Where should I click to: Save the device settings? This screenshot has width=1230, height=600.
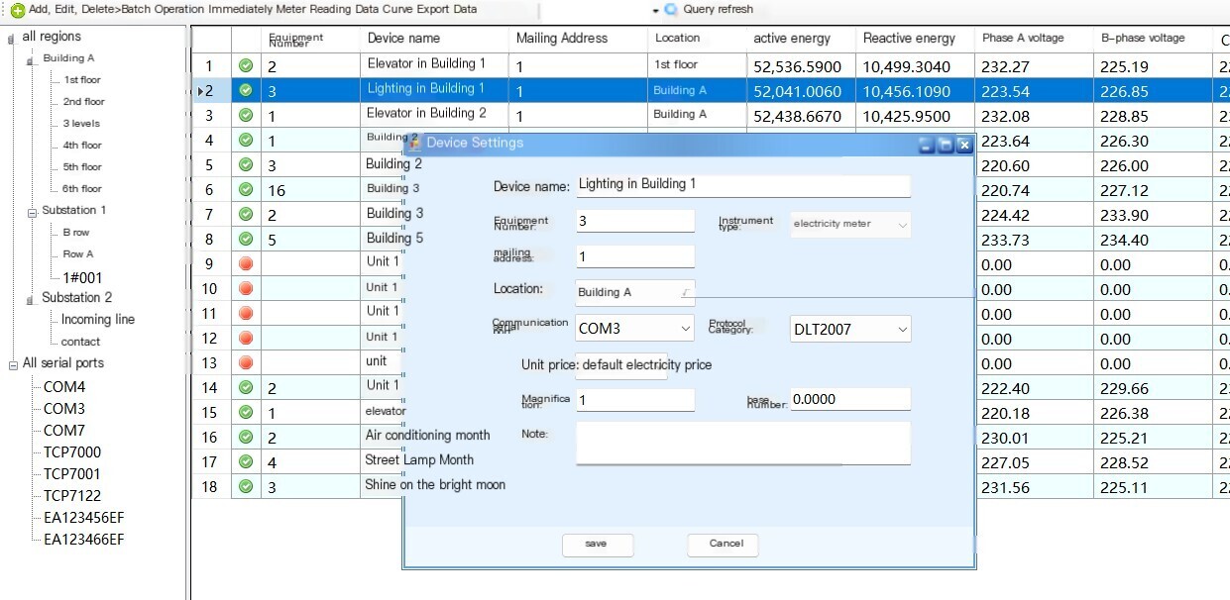597,544
